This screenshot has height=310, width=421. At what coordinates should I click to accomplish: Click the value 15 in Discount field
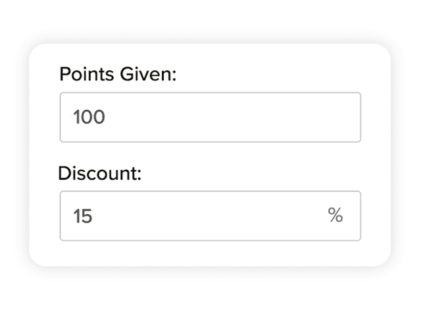point(83,216)
